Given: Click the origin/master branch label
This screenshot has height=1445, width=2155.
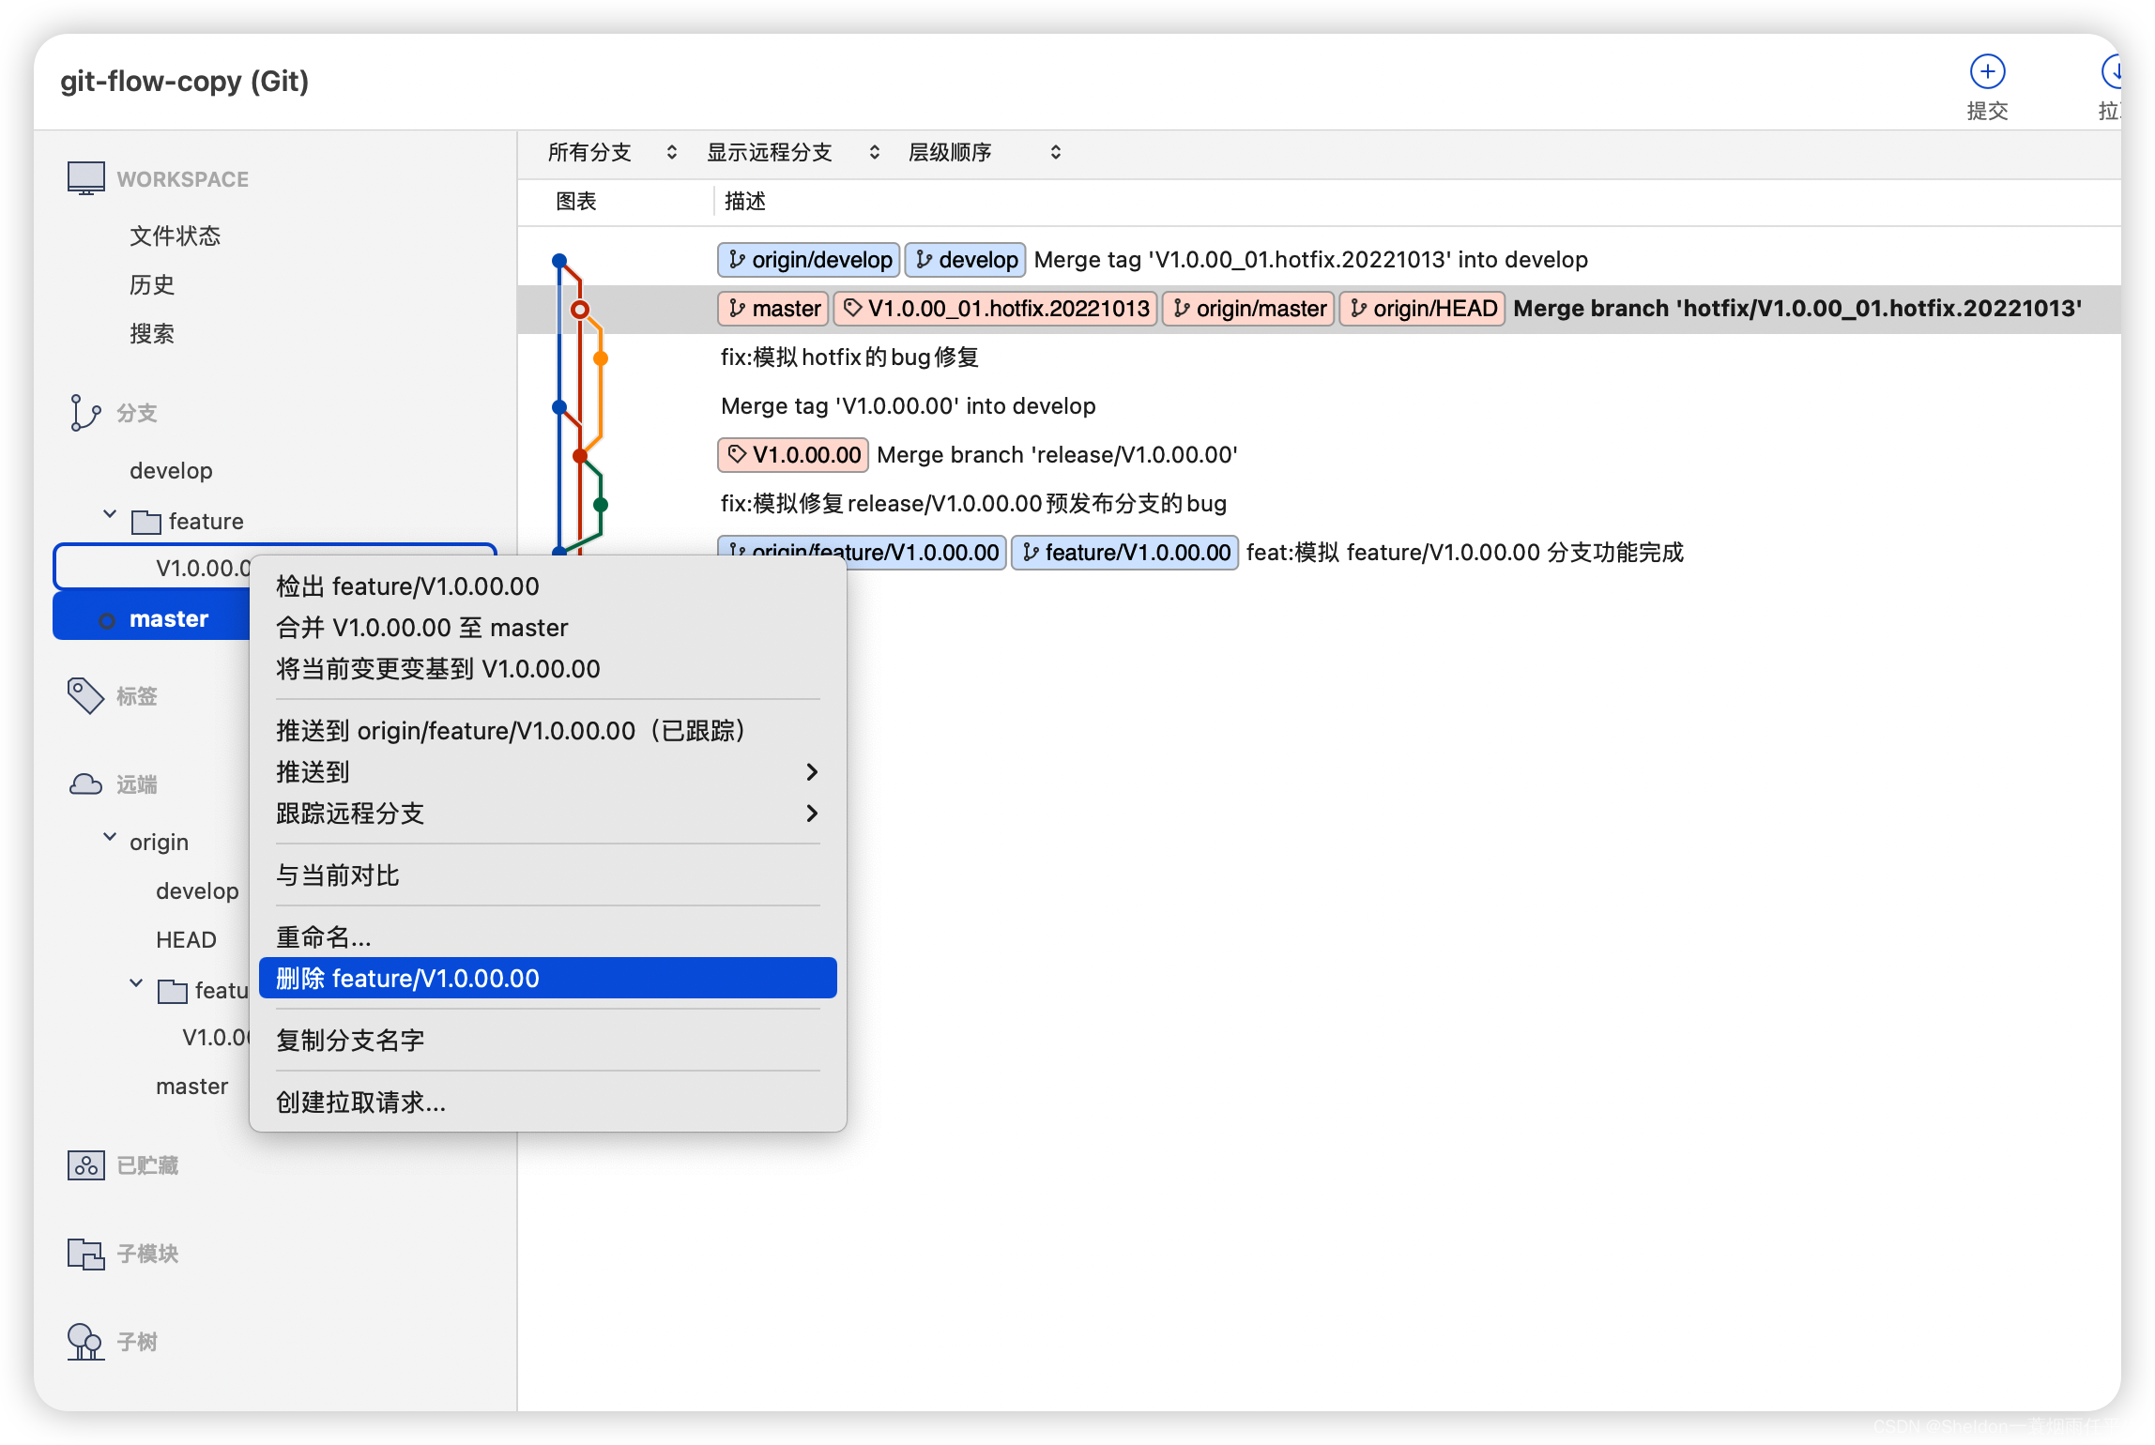Looking at the screenshot, I should (x=1249, y=309).
